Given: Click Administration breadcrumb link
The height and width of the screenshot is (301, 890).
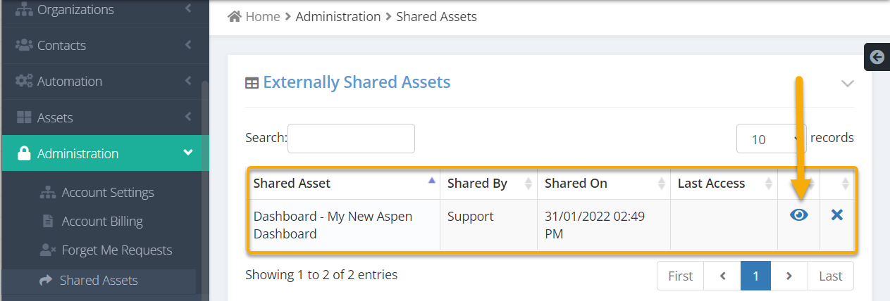Looking at the screenshot, I should (x=338, y=16).
